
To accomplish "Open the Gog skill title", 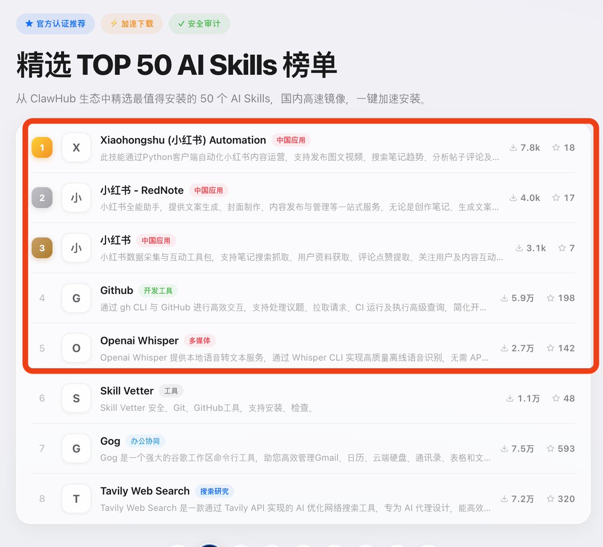I will tap(110, 441).
